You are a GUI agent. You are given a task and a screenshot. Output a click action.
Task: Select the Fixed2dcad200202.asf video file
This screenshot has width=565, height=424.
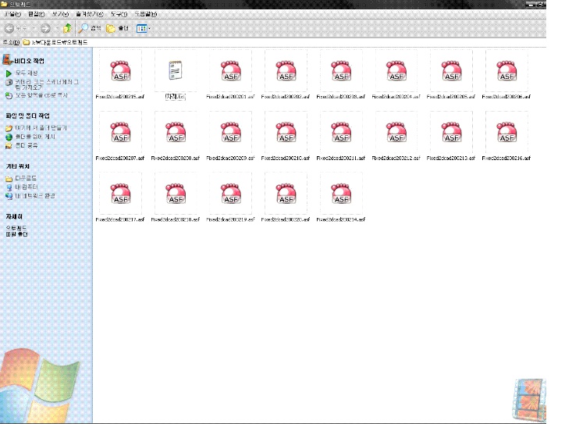click(286, 75)
